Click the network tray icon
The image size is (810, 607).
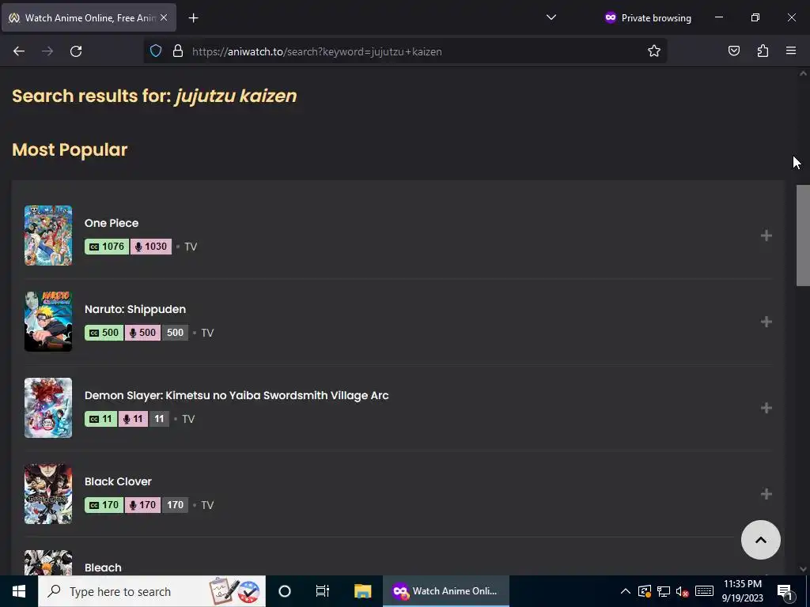[664, 591]
